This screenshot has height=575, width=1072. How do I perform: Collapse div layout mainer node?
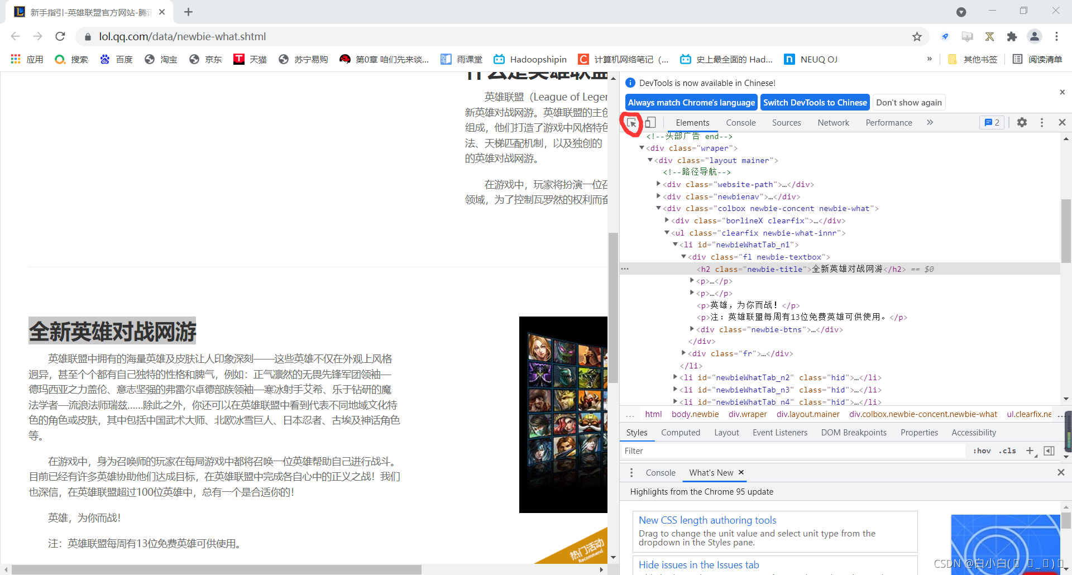coord(650,160)
